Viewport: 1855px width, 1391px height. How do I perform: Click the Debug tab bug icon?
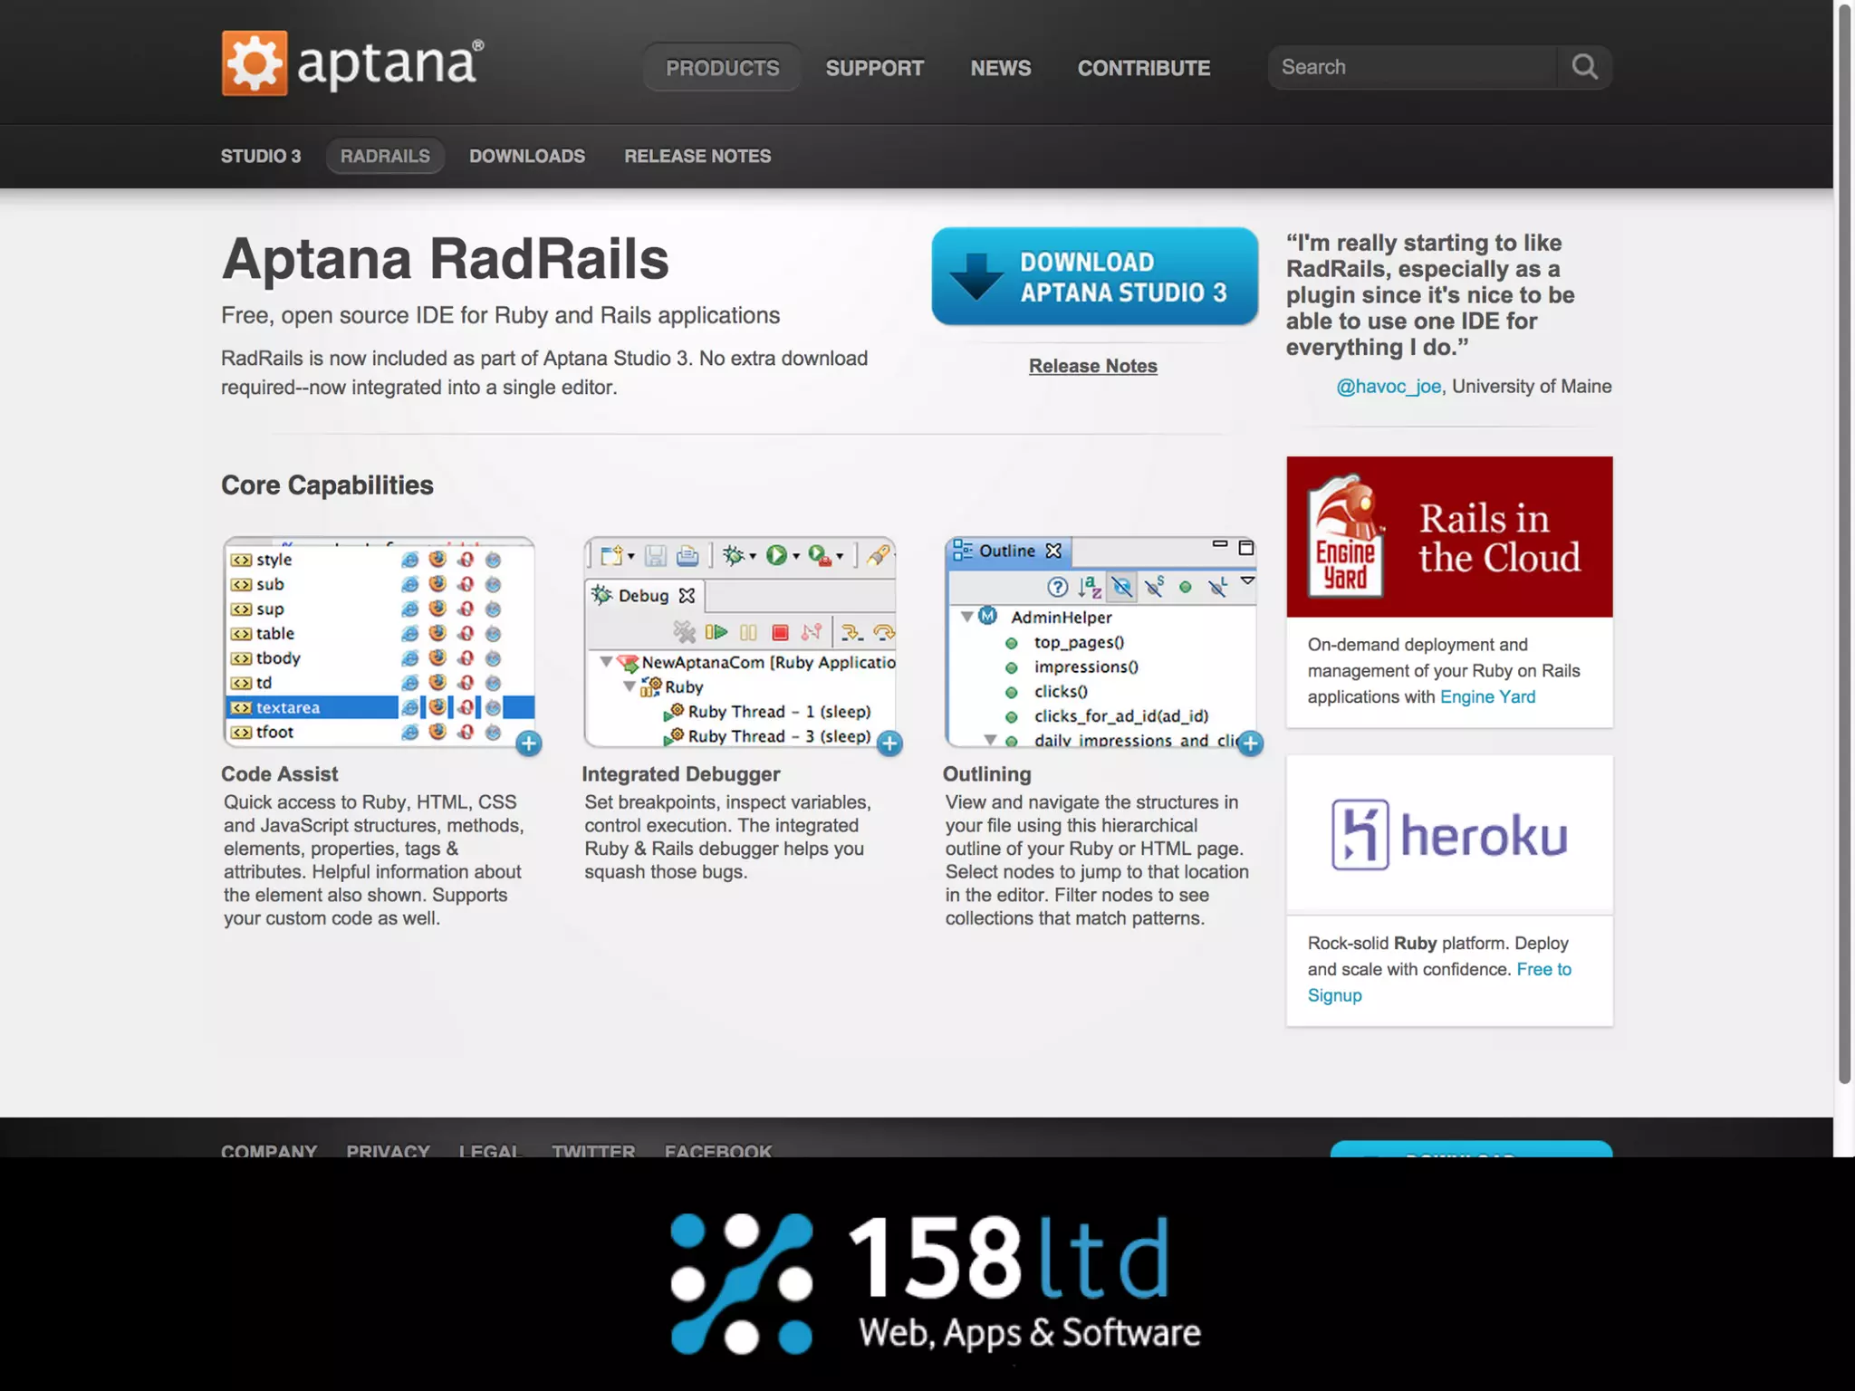[601, 595]
